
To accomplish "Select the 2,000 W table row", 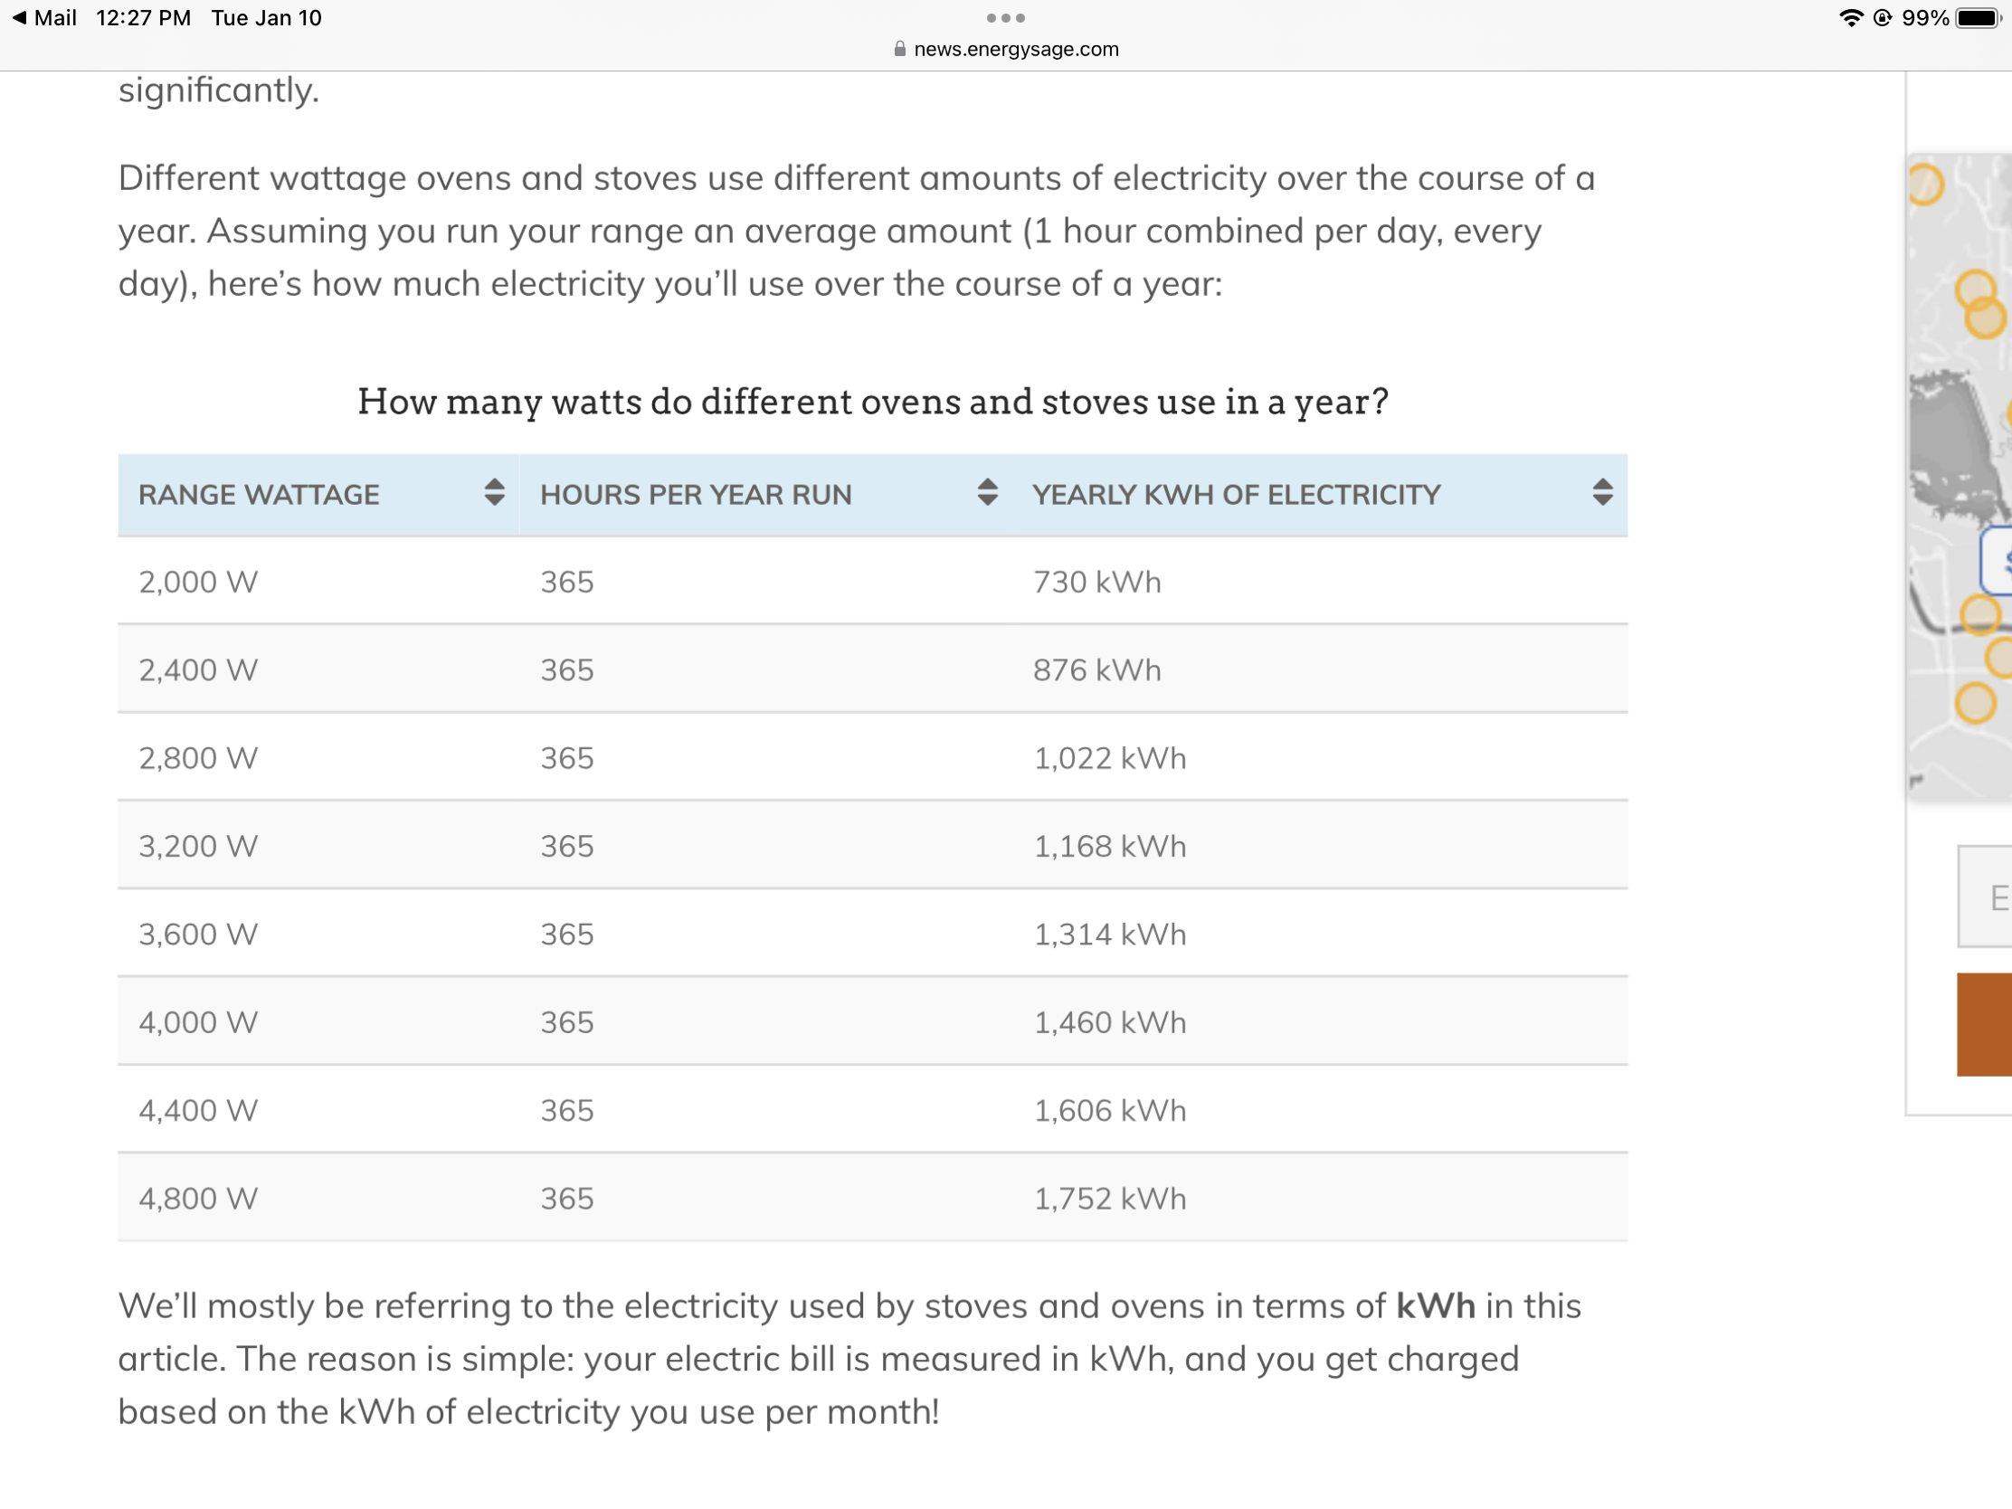I will (x=871, y=581).
